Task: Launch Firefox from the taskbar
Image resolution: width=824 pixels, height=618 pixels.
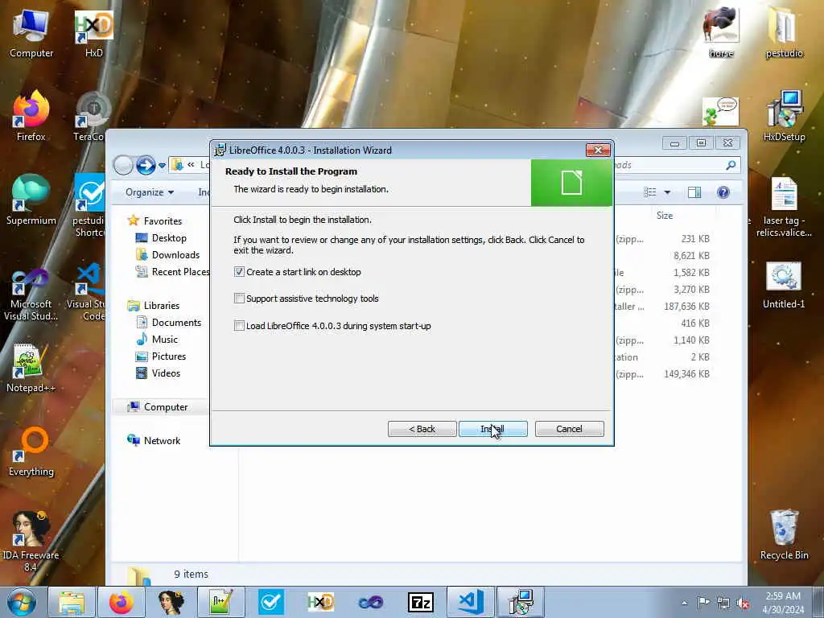Action: [122, 602]
